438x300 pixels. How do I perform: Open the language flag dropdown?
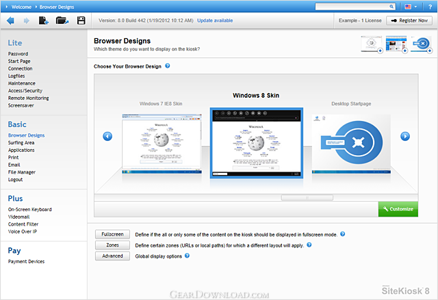tap(411, 7)
